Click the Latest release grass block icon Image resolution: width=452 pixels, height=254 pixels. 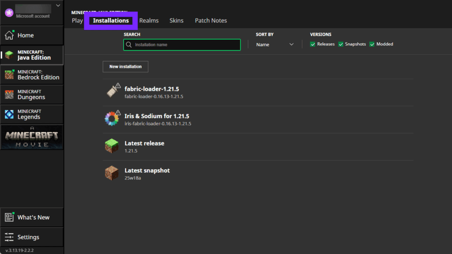tap(112, 146)
